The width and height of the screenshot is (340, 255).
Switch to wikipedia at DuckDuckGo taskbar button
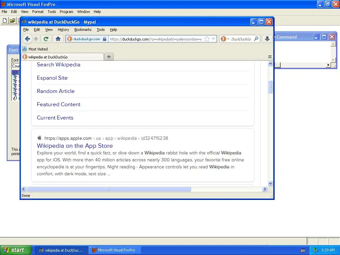point(62,250)
